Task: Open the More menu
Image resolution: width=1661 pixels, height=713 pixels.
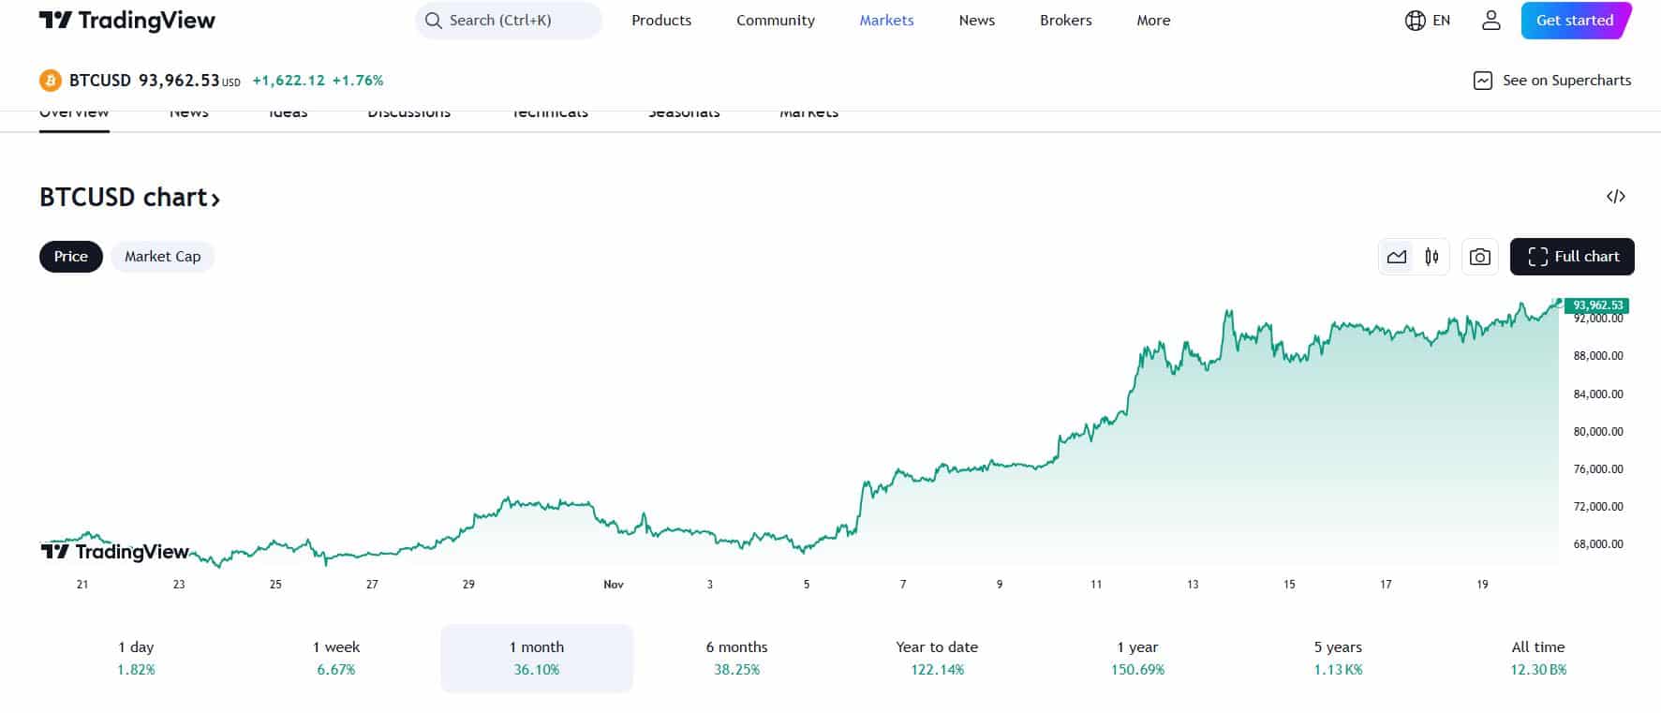Action: tap(1153, 21)
